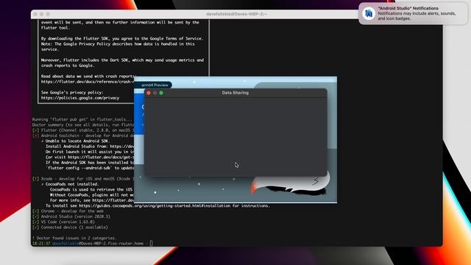Click the guides.cocoapods.org getting-started link
The width and height of the screenshot is (471, 265).
point(155,206)
